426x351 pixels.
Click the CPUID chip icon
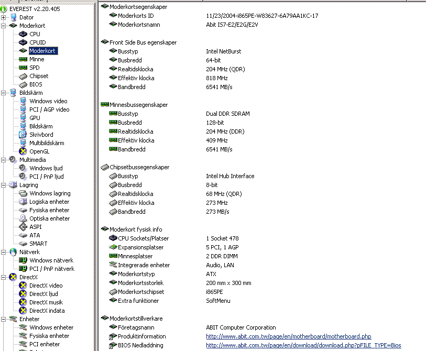tap(23, 42)
